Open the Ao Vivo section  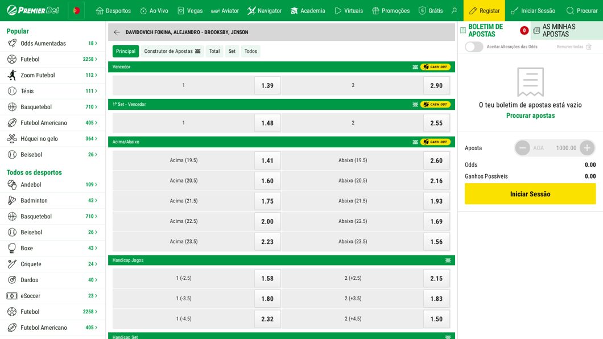click(154, 11)
